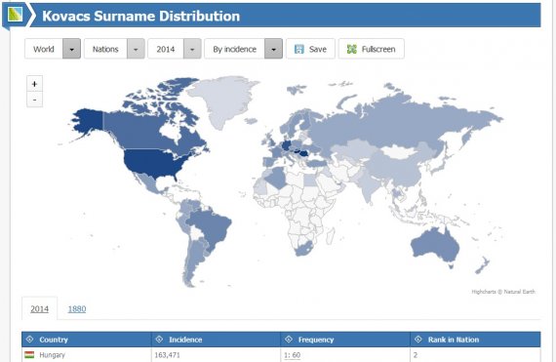Zoom out the map with minus button

[x=34, y=100]
